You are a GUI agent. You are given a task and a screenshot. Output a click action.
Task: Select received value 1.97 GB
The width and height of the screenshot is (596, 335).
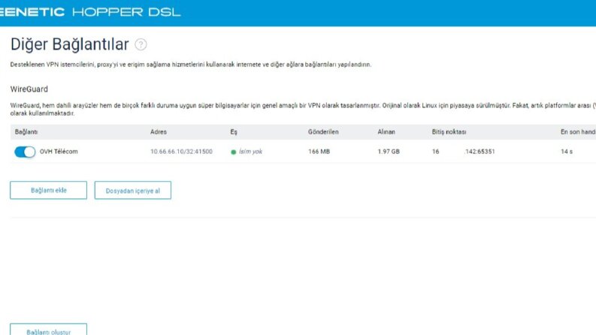click(x=389, y=152)
